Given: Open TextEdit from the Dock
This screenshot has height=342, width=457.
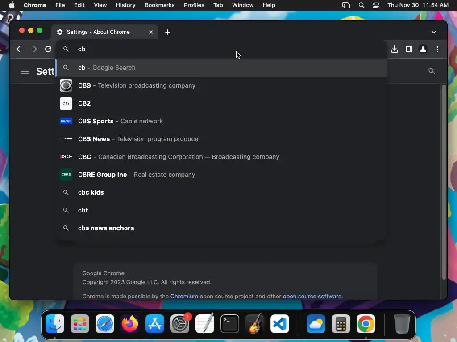Looking at the screenshot, I should (x=204, y=324).
